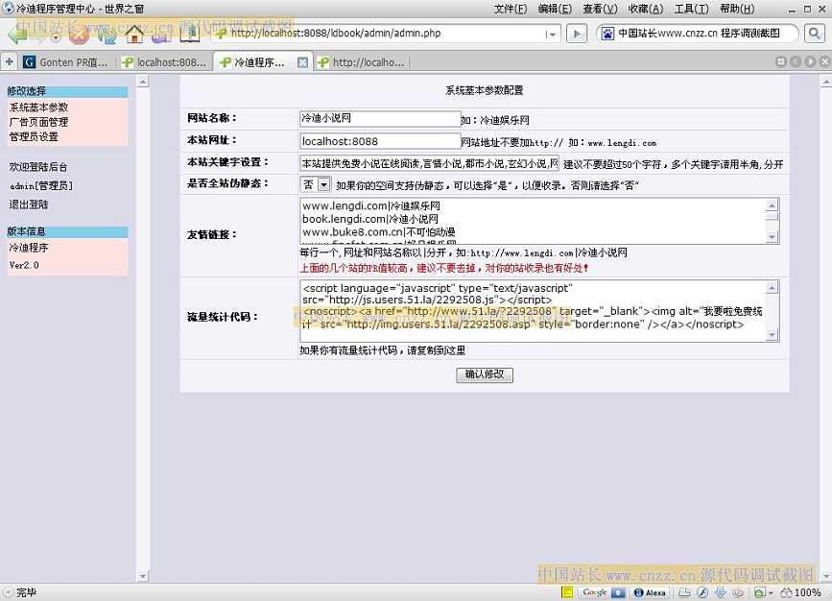The width and height of the screenshot is (832, 601).
Task: Close the 冷迪程序 tab
Action: coord(302,62)
